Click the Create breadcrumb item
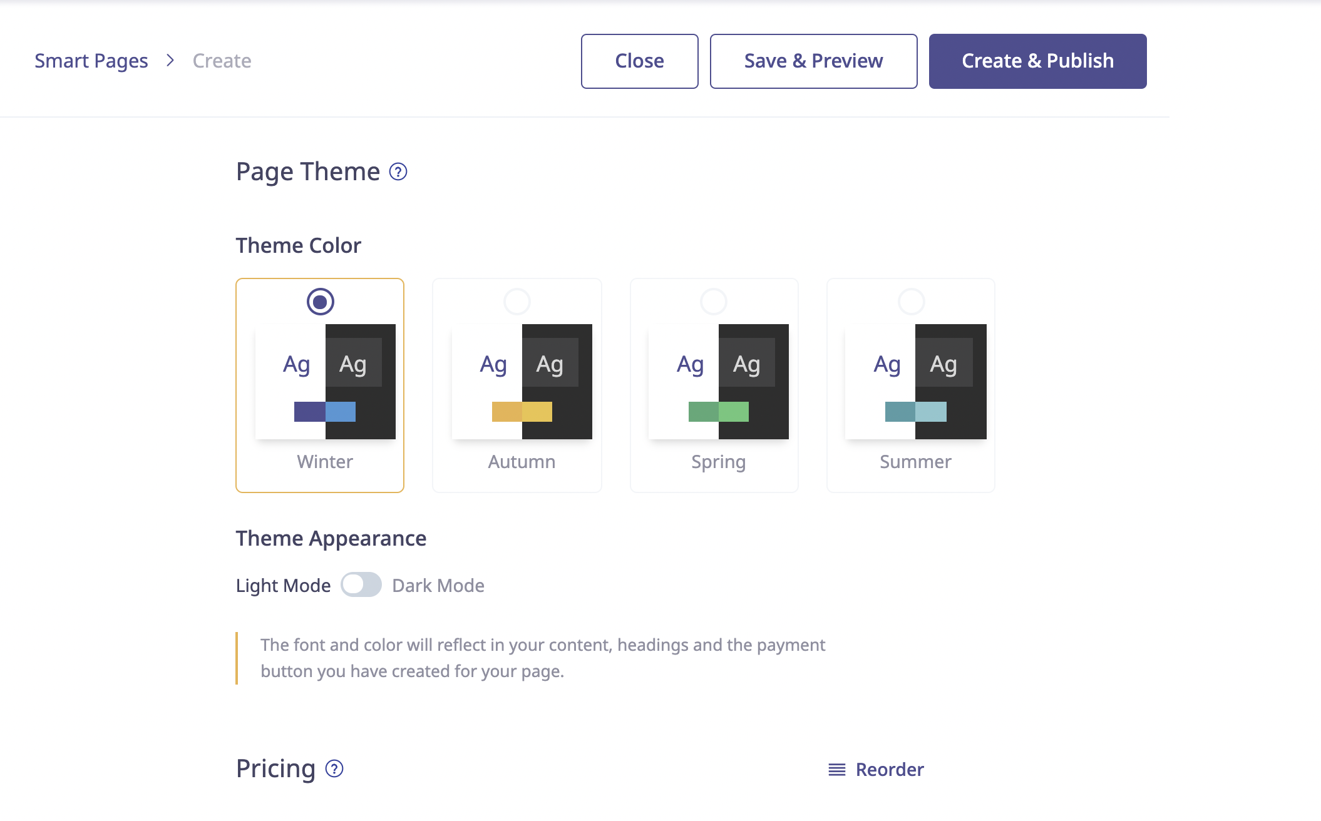The height and width of the screenshot is (821, 1321). tap(222, 61)
